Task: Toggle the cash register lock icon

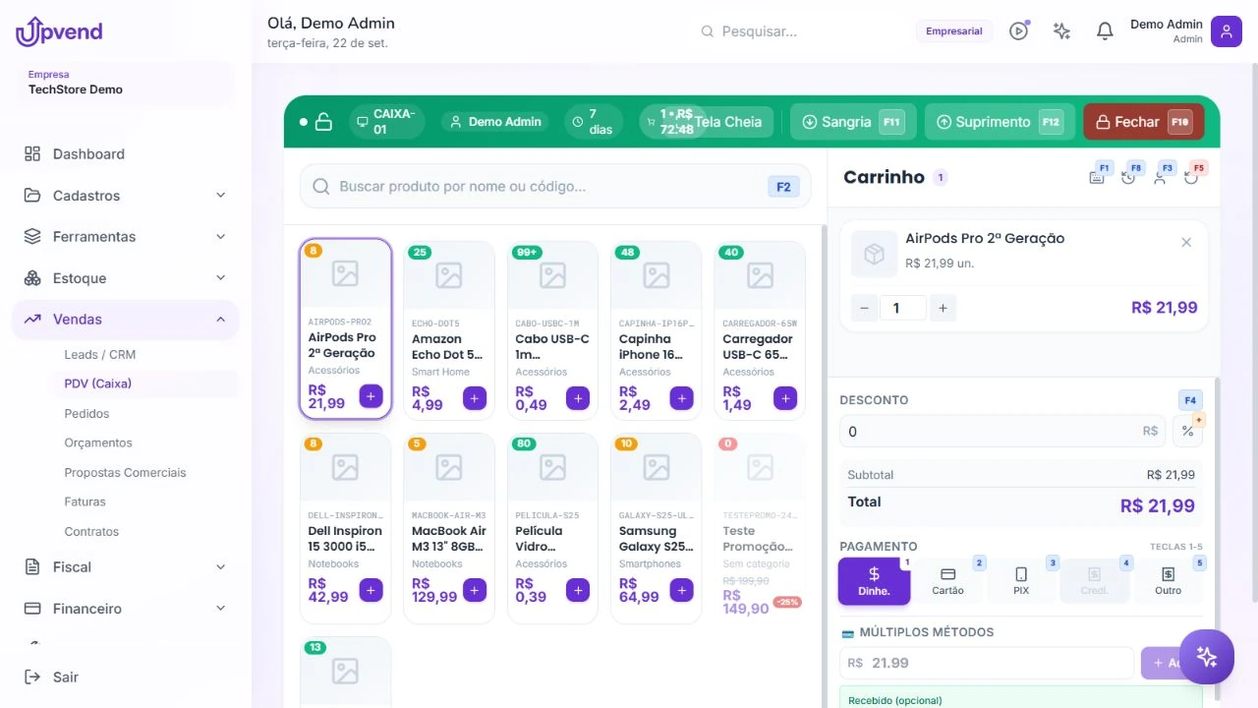Action: (323, 122)
